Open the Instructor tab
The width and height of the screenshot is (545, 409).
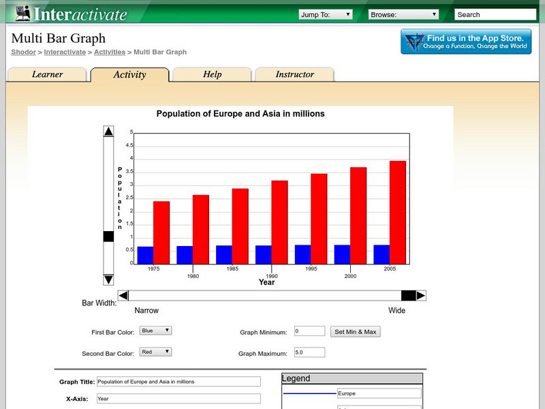(294, 75)
